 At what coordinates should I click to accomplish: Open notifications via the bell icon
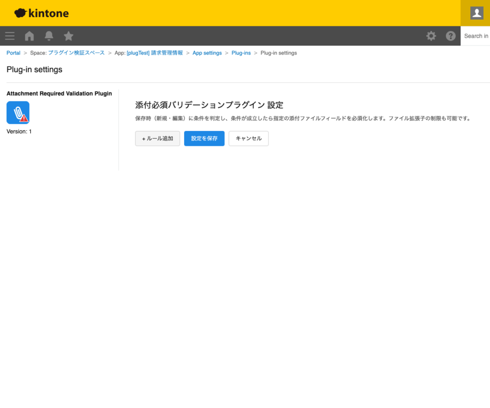(x=49, y=36)
